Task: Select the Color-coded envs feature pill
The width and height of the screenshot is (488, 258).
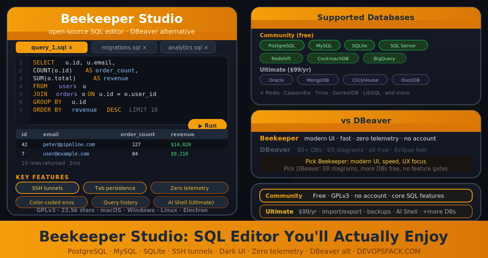Action: point(52,202)
